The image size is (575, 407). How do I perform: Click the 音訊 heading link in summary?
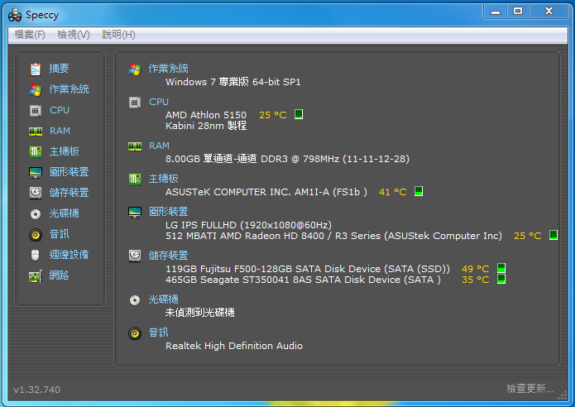(x=158, y=333)
